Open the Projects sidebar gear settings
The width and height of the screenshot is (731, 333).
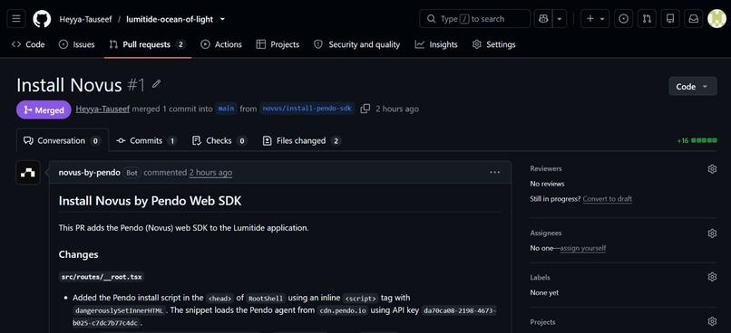(712, 321)
